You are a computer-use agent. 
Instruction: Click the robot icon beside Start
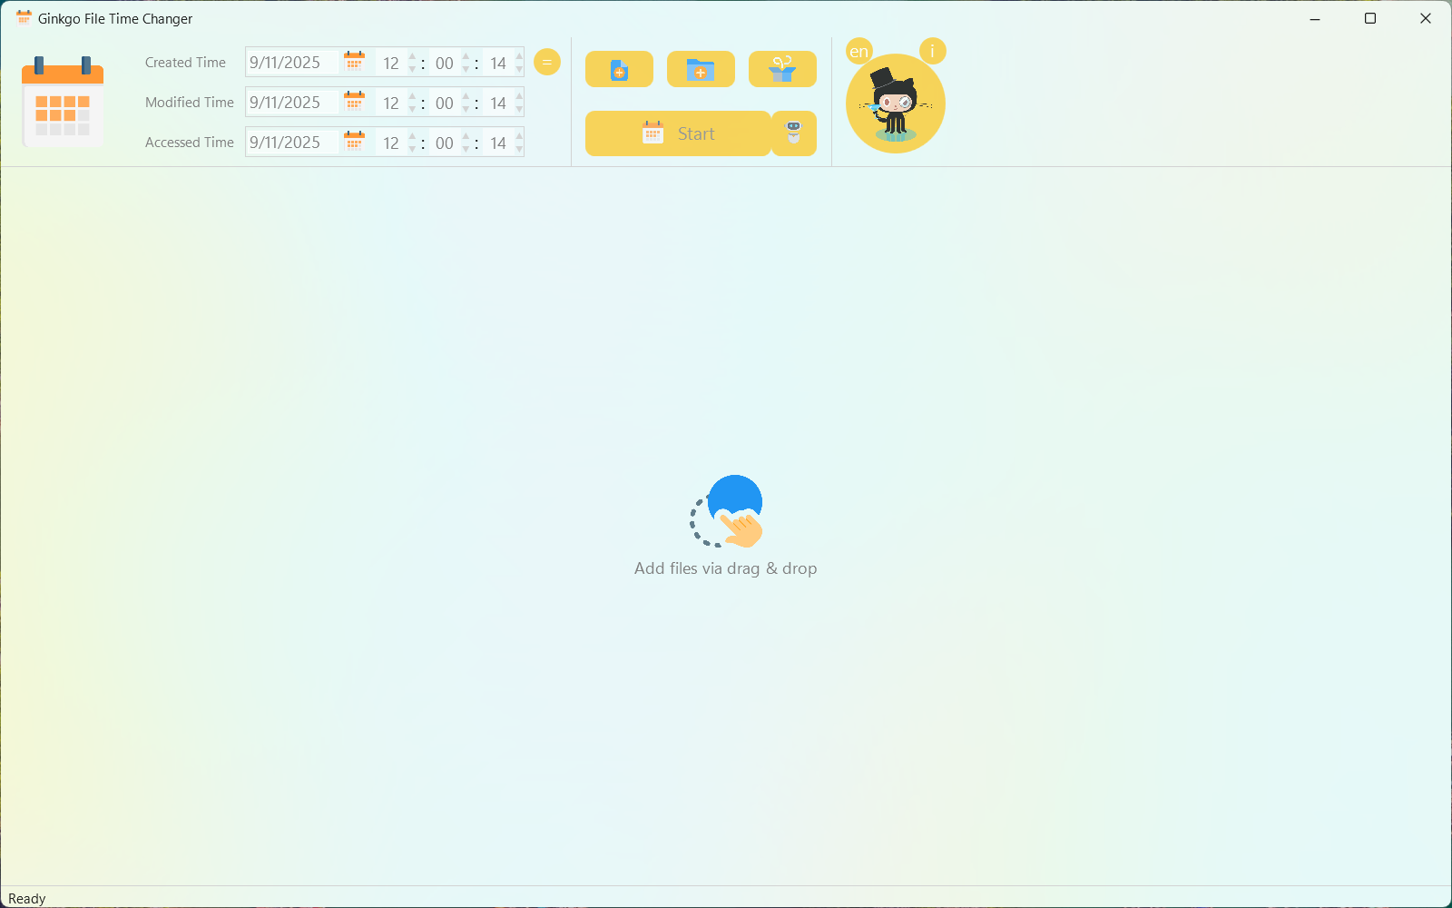tap(794, 133)
